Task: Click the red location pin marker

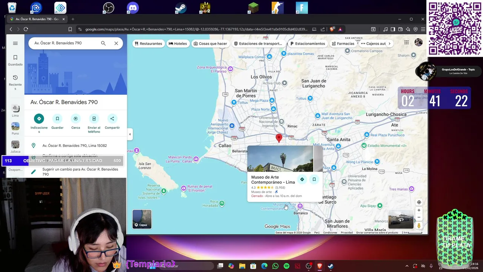Action: [279, 138]
